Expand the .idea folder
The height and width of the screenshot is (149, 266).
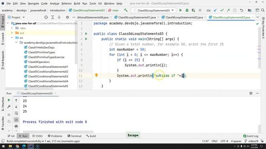(12, 28)
